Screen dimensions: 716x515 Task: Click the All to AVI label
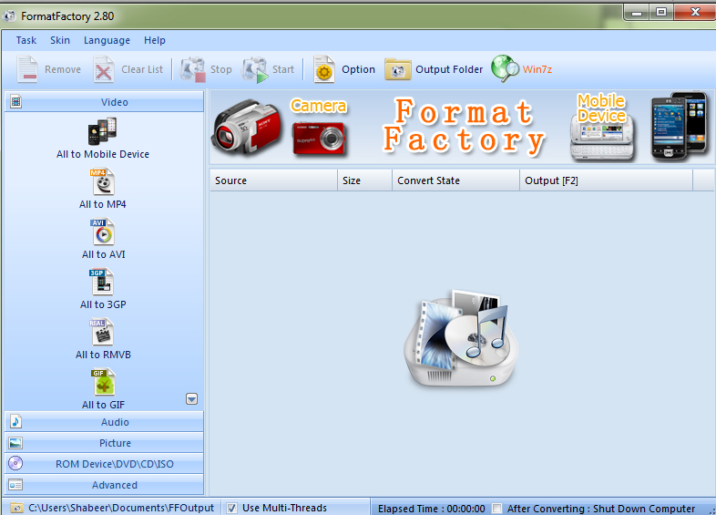103,254
